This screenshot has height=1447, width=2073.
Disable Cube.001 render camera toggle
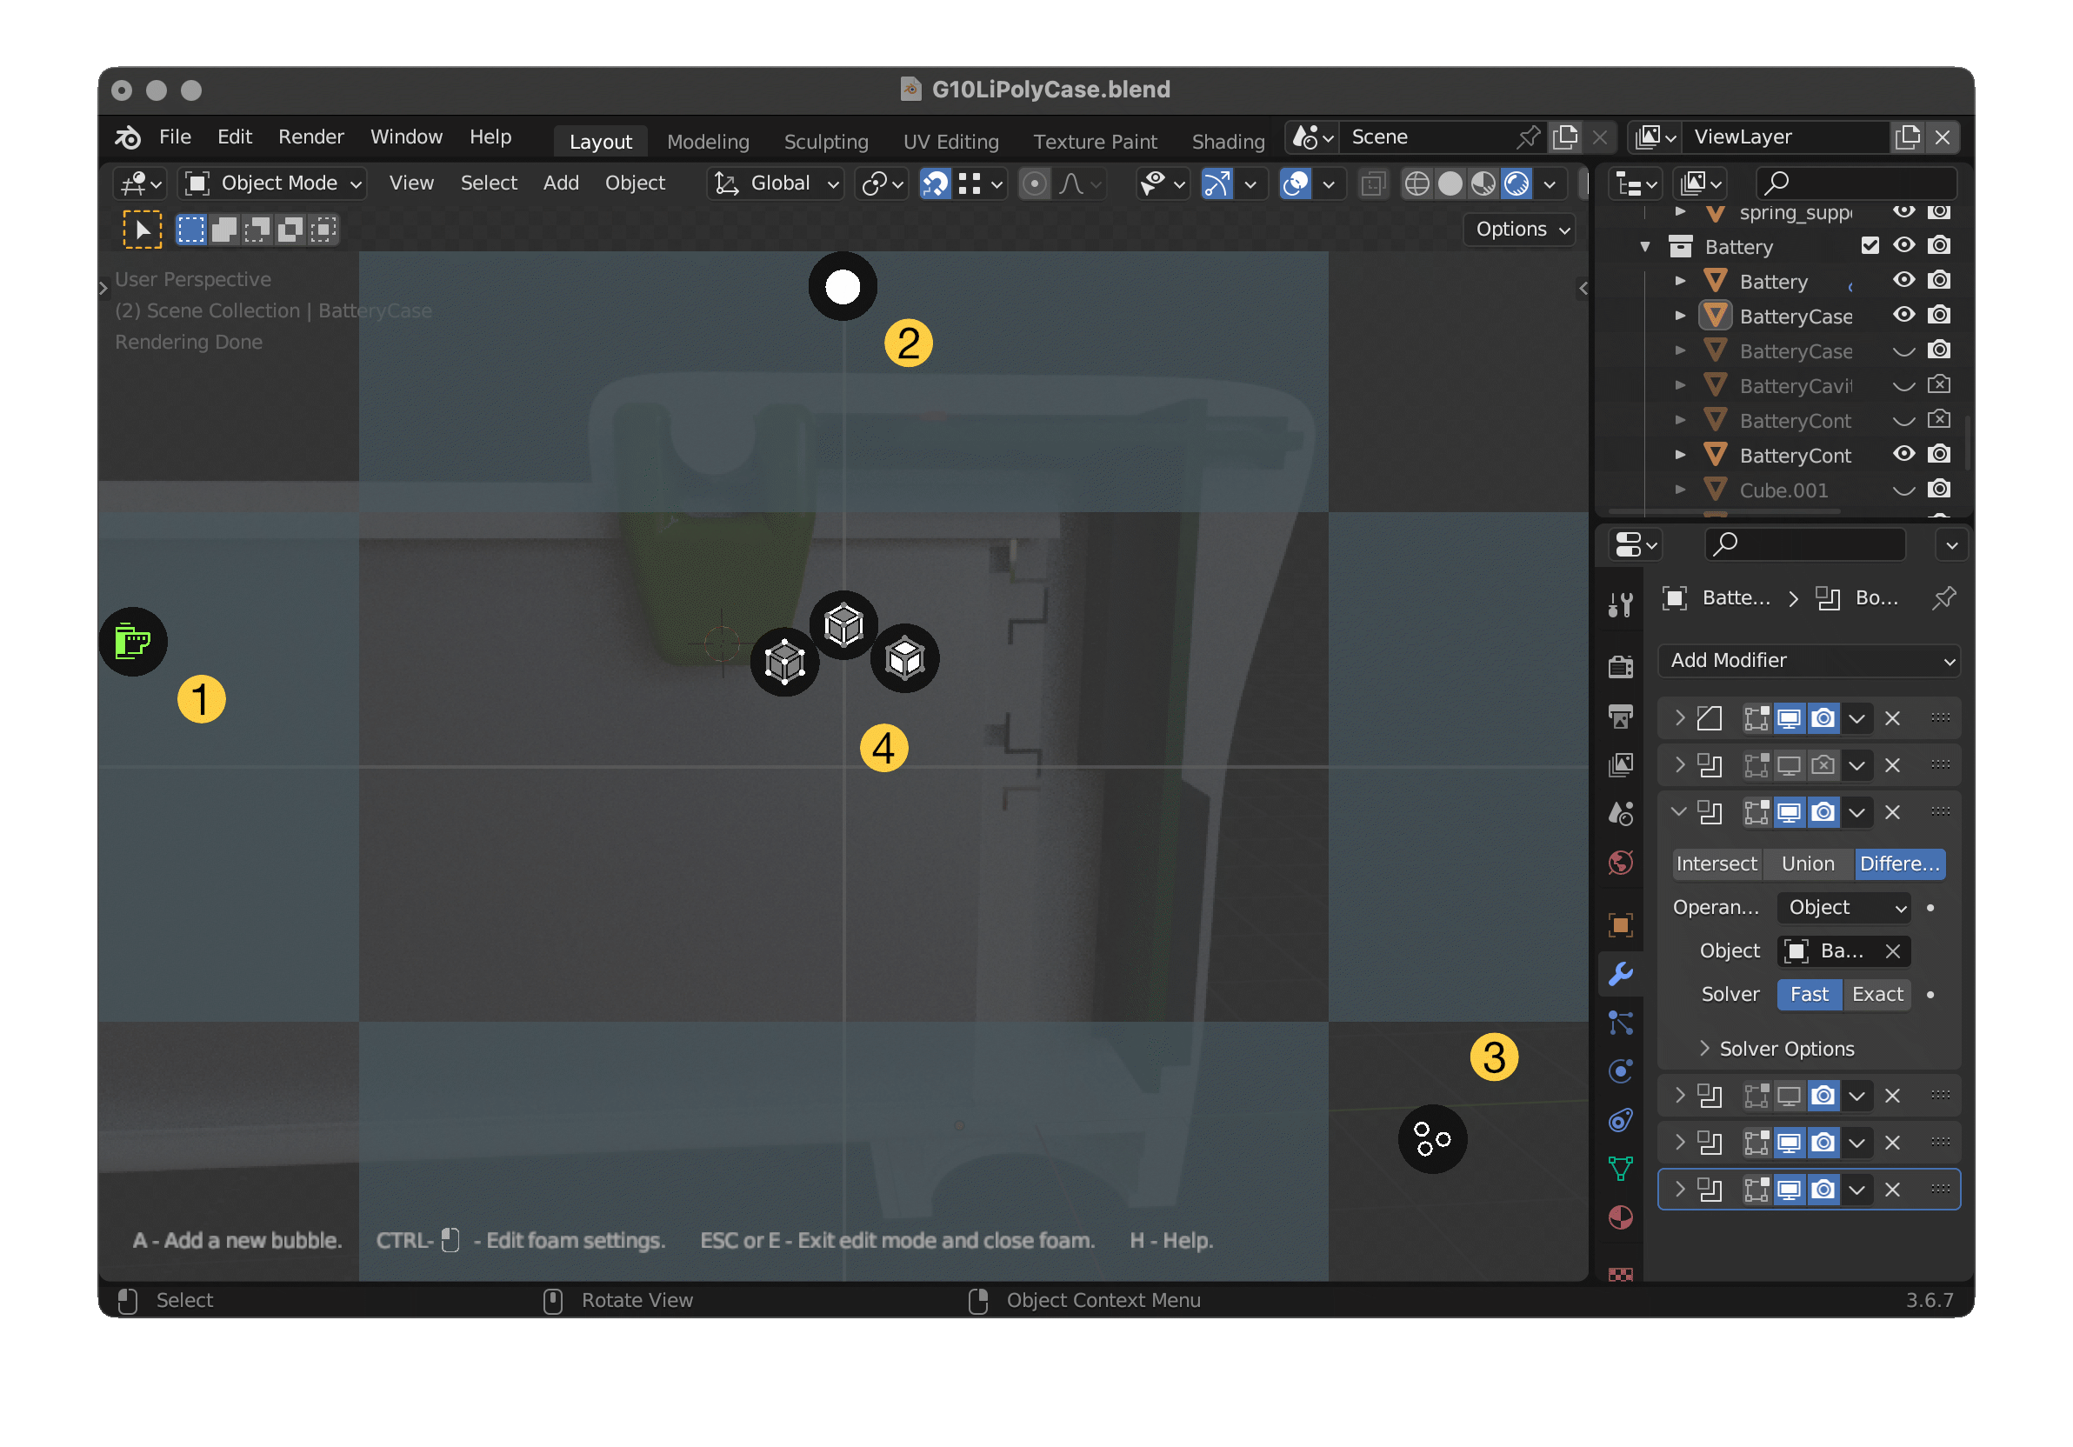tap(1938, 490)
